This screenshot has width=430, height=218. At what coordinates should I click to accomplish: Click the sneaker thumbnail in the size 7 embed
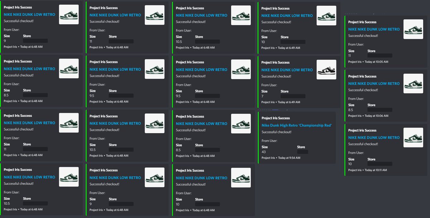326,69
